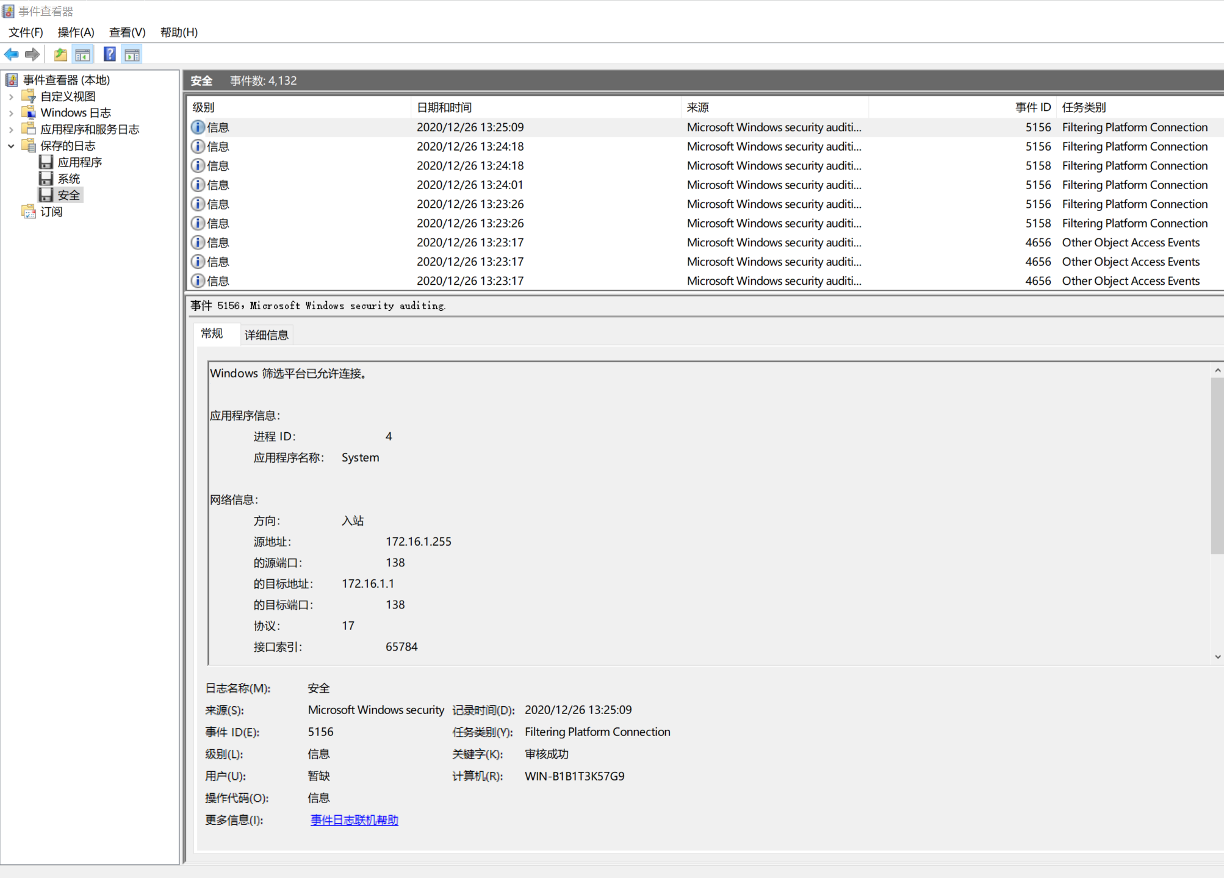Open the saved 应用程序 log
Screen dimensions: 1224x878
click(79, 162)
